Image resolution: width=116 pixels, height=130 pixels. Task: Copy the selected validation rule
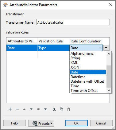pos(61,109)
